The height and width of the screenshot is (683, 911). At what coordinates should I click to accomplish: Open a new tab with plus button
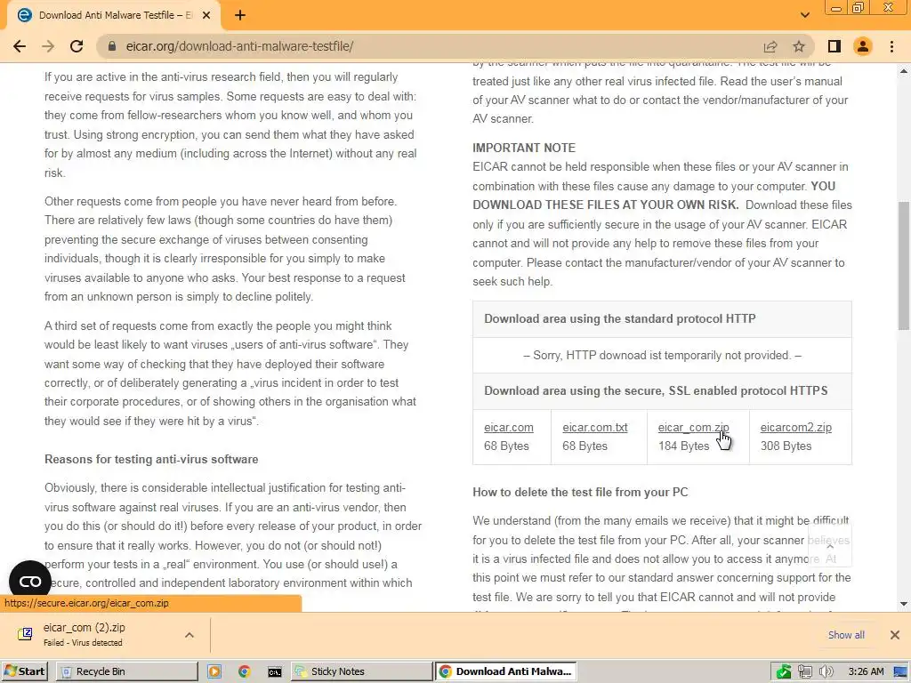[240, 16]
